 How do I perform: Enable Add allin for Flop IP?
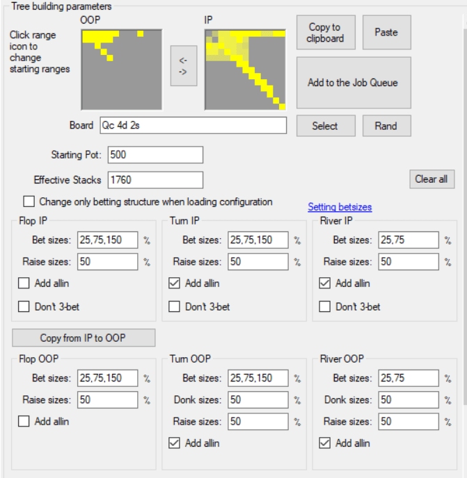pyautogui.click(x=24, y=283)
